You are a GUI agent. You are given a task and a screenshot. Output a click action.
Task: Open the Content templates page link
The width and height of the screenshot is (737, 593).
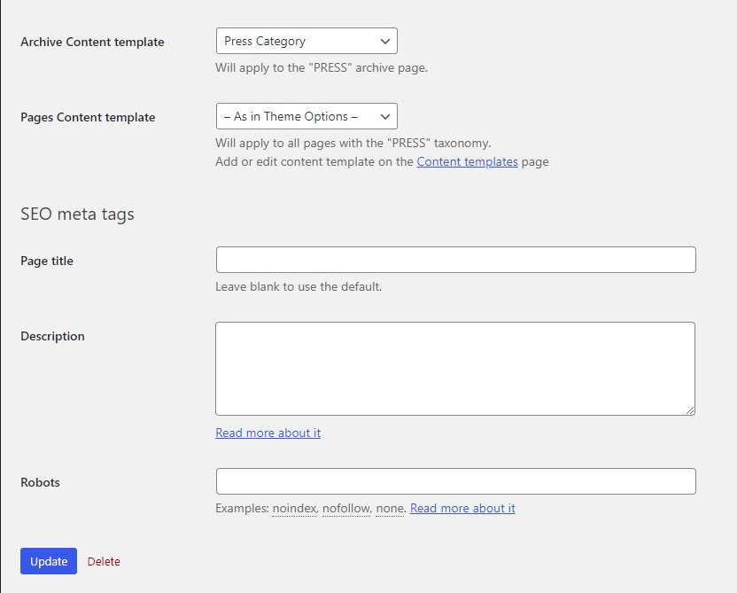point(467,161)
